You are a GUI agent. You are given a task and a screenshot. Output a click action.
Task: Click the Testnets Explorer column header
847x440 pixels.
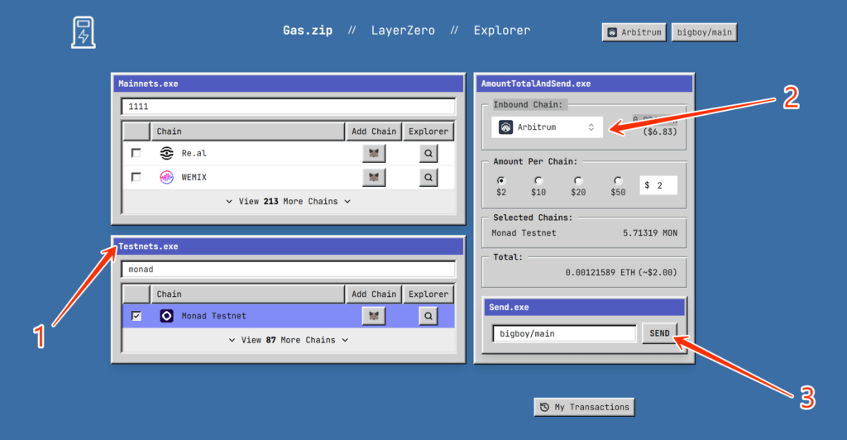click(428, 294)
